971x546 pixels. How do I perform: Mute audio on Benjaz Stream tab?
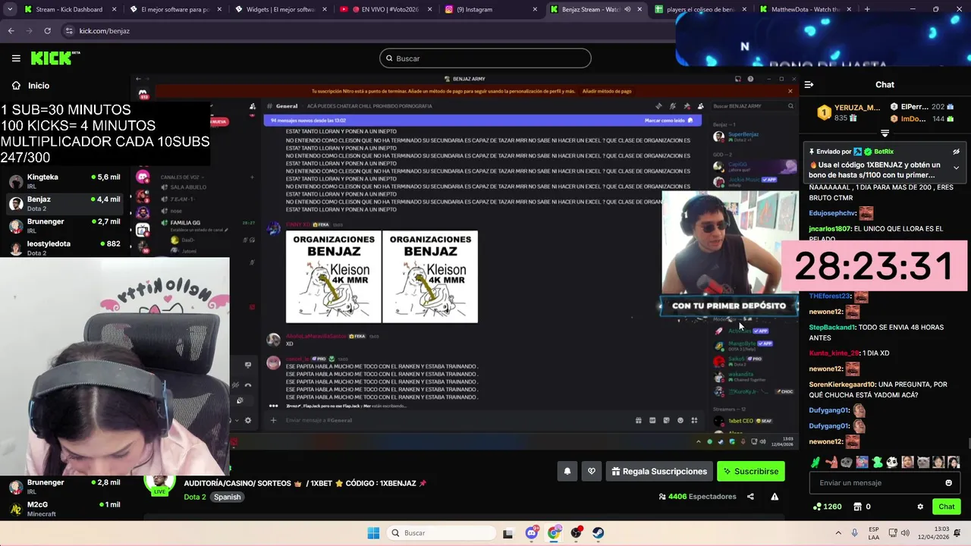point(627,9)
